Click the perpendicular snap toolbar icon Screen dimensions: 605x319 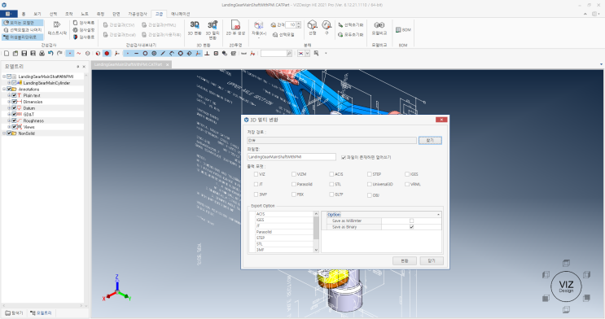[207, 53]
